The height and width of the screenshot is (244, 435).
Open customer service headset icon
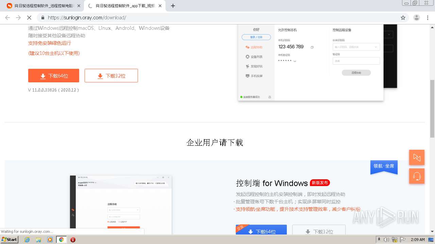pos(417,176)
